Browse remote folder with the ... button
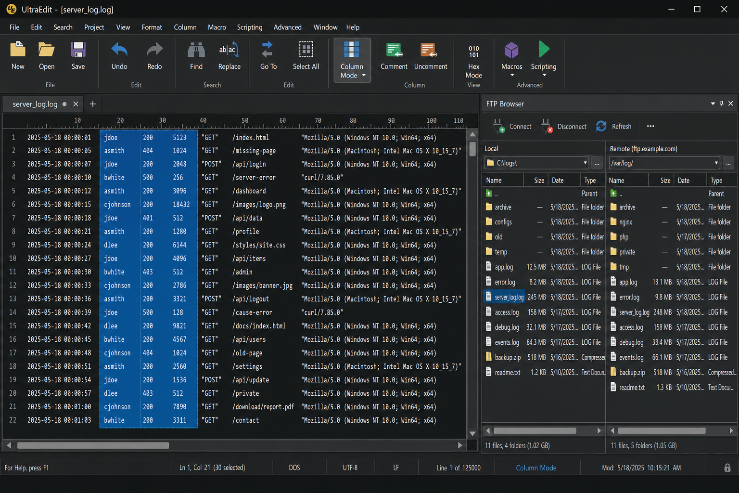 [x=728, y=163]
